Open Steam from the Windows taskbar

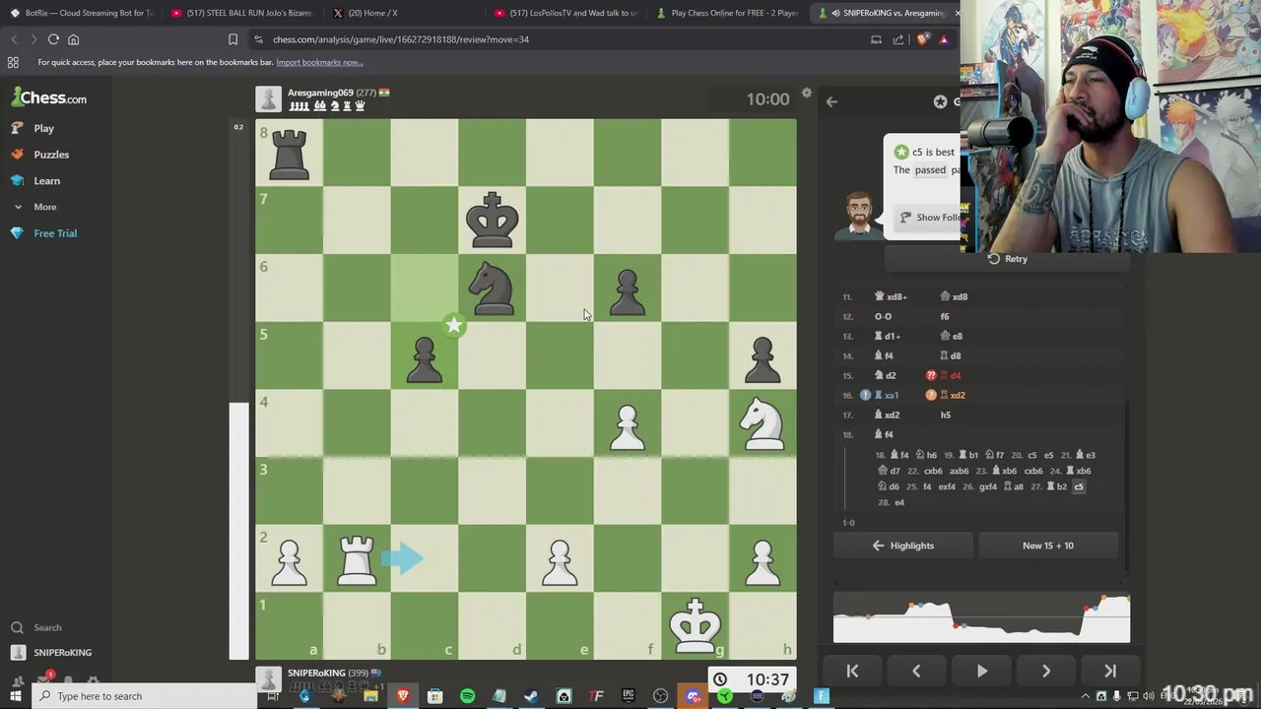(x=531, y=696)
